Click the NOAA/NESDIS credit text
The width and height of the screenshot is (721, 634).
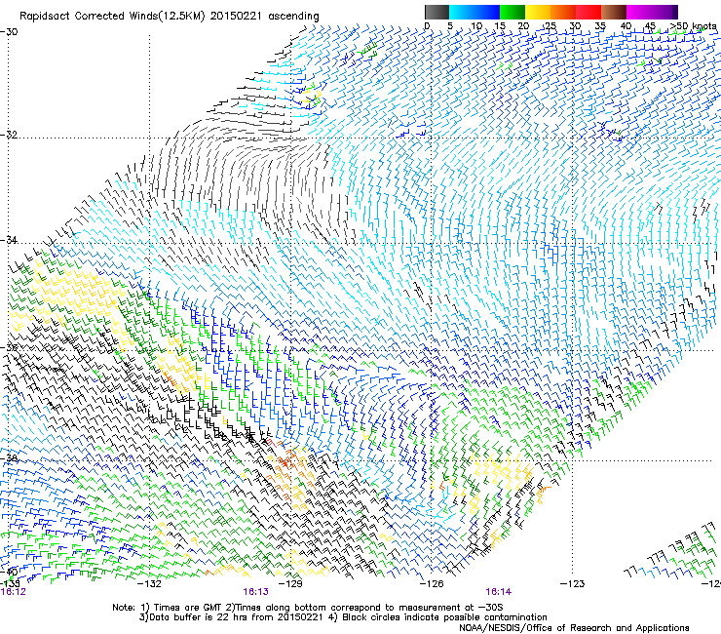[x=574, y=628]
